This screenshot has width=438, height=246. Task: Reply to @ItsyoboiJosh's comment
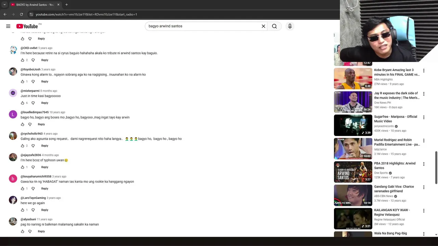[x=44, y=82]
